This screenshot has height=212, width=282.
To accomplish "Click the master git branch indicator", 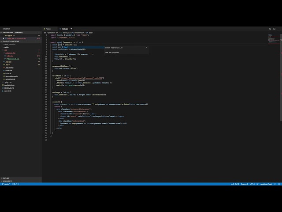I will (x=6, y=184).
